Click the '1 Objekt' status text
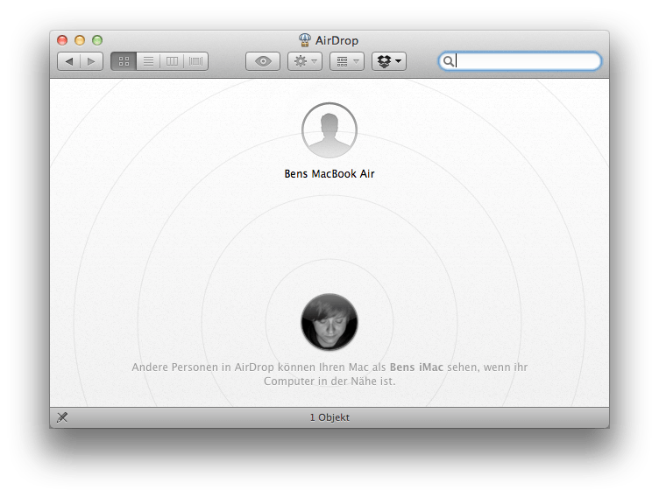Viewport: 659px width, 497px height. click(329, 417)
